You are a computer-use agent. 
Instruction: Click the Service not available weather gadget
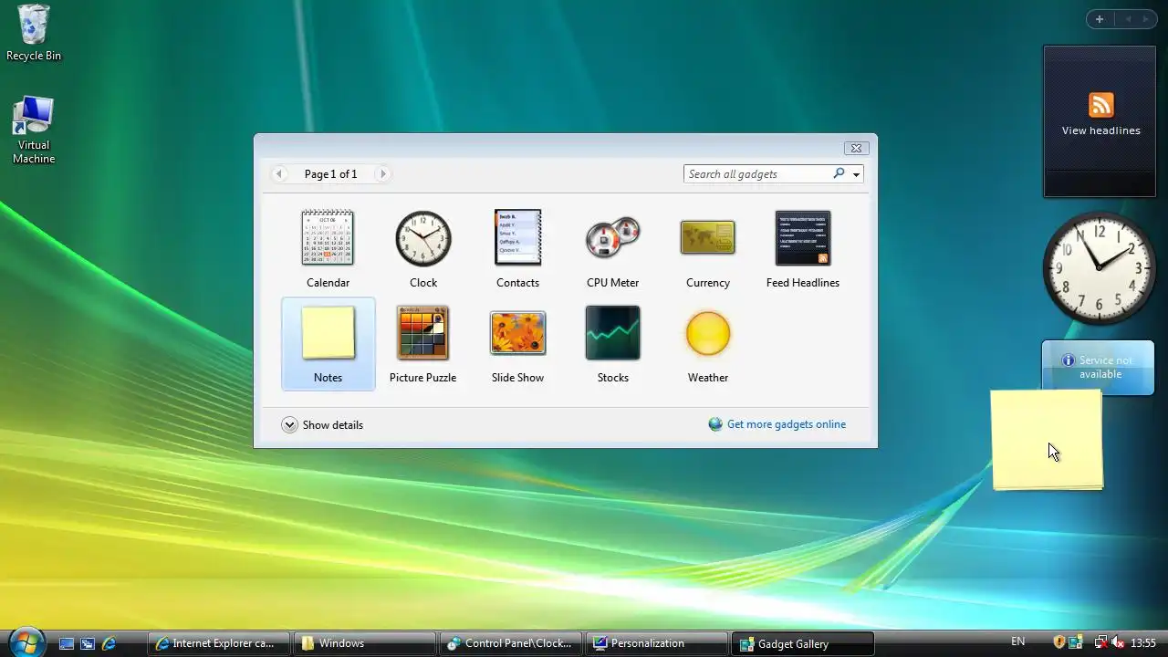(1098, 366)
